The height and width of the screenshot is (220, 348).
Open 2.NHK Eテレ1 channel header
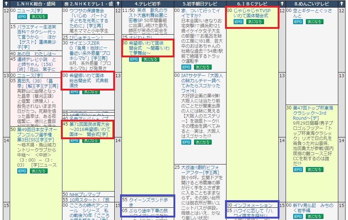pos(92,4)
